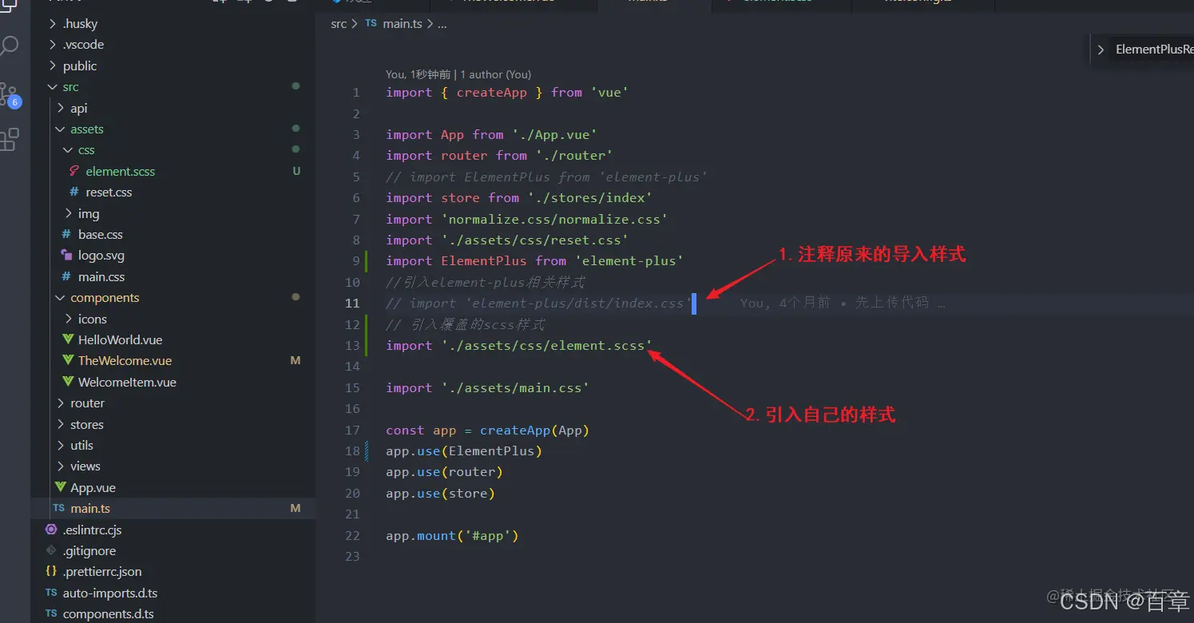Viewport: 1194px width, 623px height.
Task: Click './App.vue' import string
Action: pos(555,135)
